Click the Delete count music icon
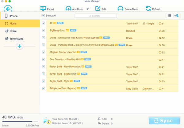The height and width of the screenshot is (128, 184). coord(99,123)
